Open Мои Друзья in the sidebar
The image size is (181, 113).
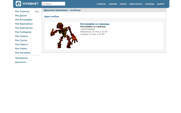click(x=21, y=15)
